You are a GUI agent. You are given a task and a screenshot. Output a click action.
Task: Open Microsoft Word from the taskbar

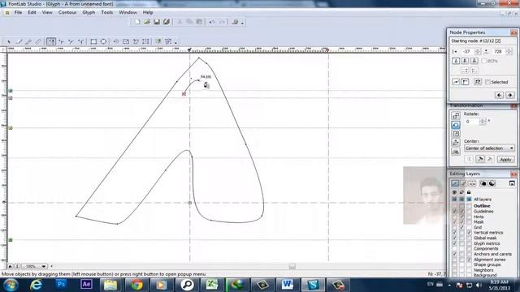point(287,285)
